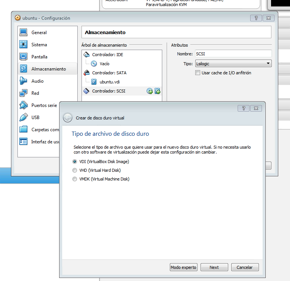This screenshot has width=290, height=281.
Task: Switch to the Red network settings
Action: pos(35,93)
